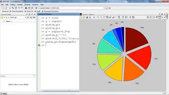Open file icon in main toolbar
169x95 pixels.
click(x=6, y=8)
